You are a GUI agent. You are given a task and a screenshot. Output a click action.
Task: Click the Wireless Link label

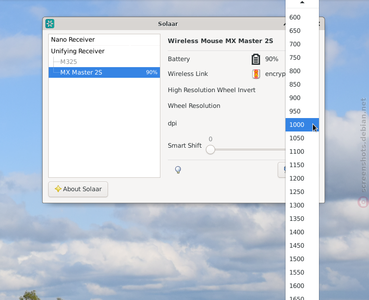tap(188, 74)
